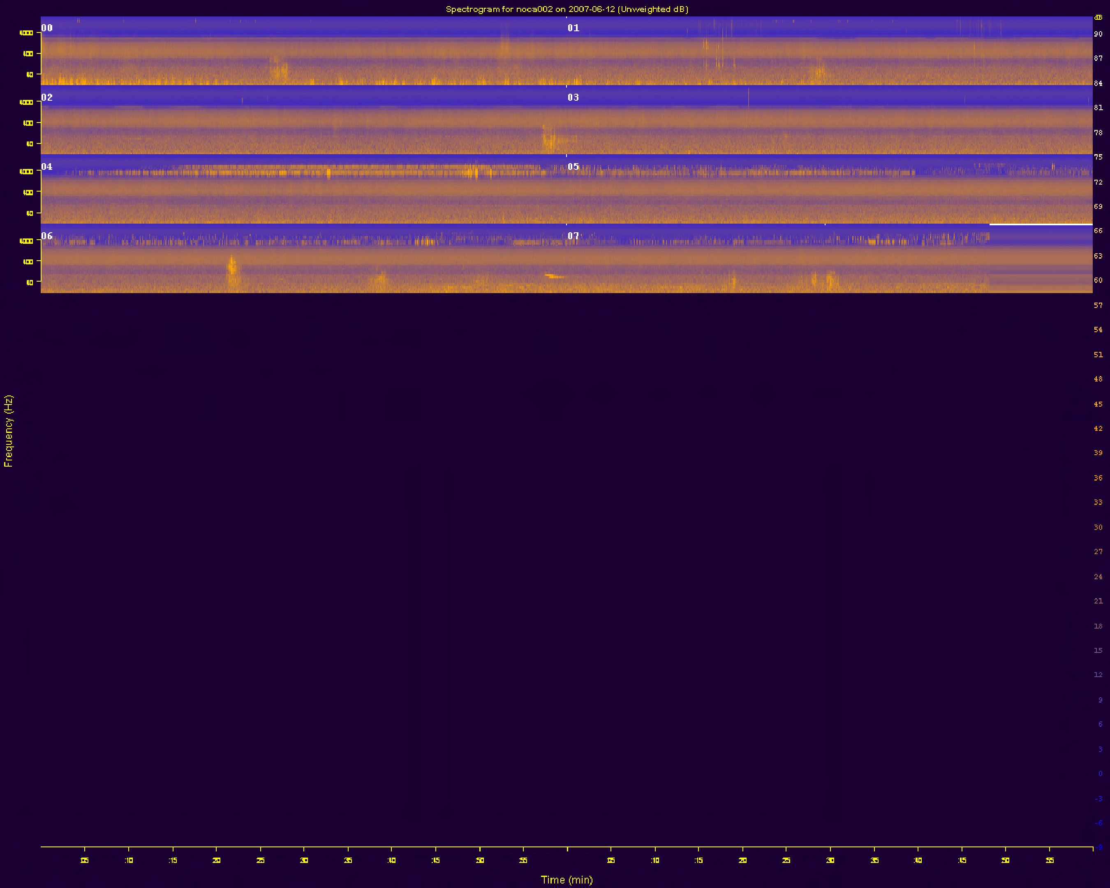
Task: Click the 48 value on the dB scale
Action: coord(1098,379)
